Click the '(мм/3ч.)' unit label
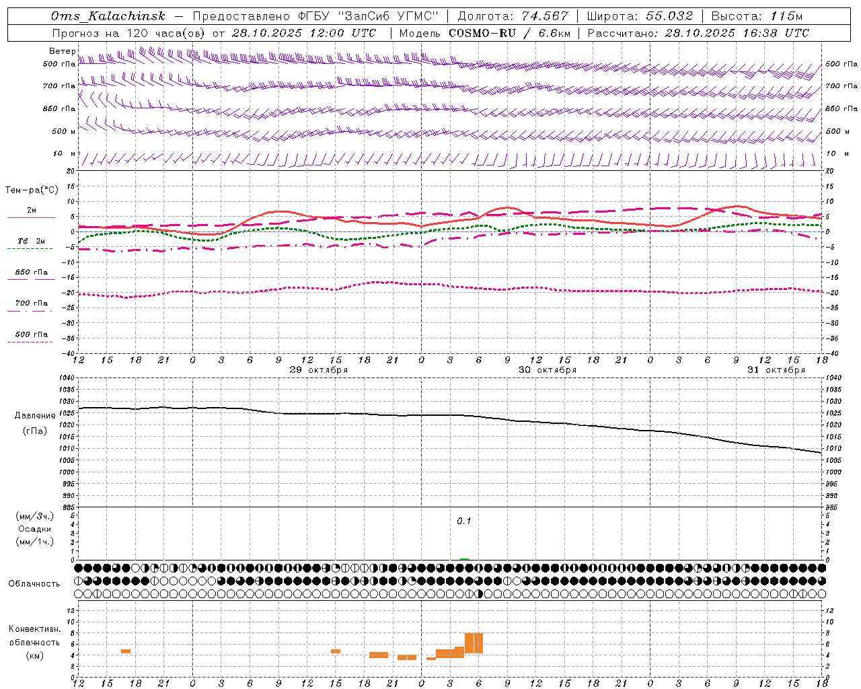This screenshot has width=861, height=689. (x=35, y=516)
